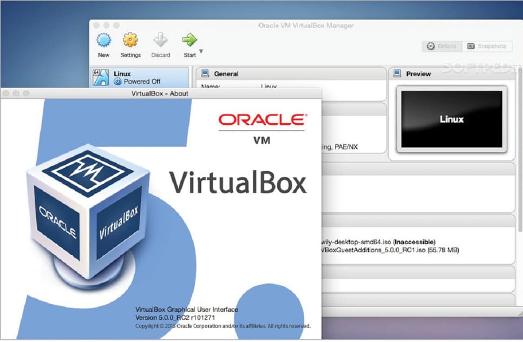The image size is (523, 342).
Task: Click the Powered Off status icon
Action: 117,81
